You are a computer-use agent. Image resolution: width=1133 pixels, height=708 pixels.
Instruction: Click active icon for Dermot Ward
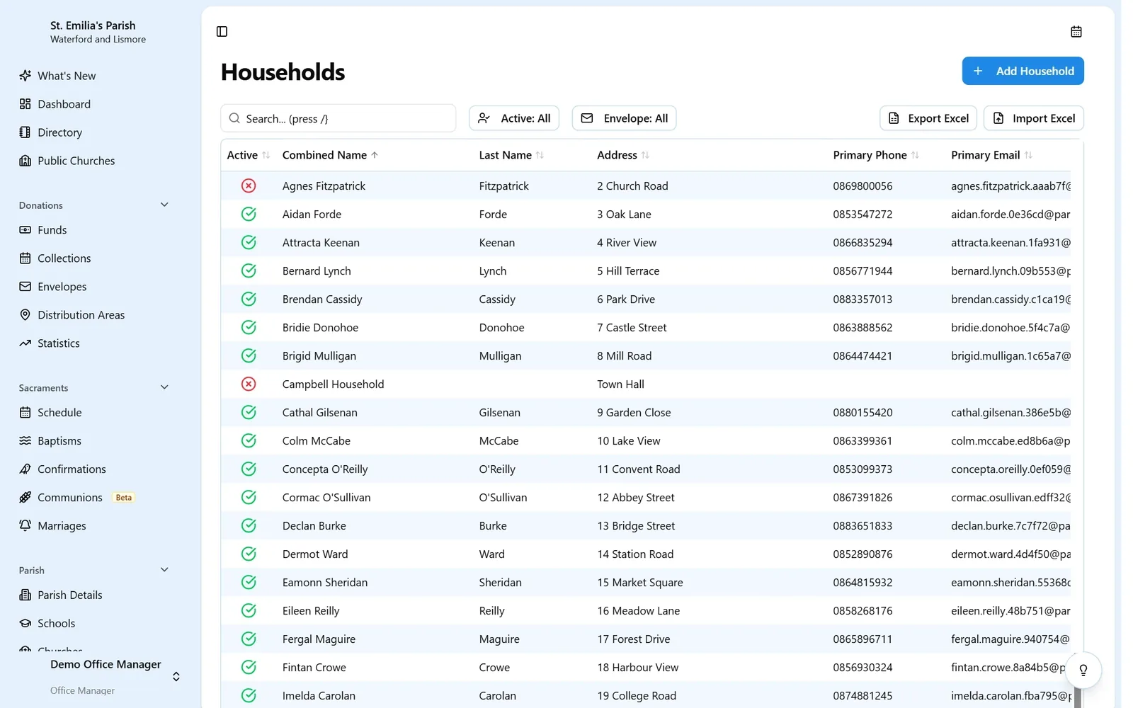point(249,554)
